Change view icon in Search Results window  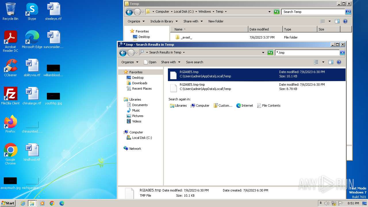316,62
